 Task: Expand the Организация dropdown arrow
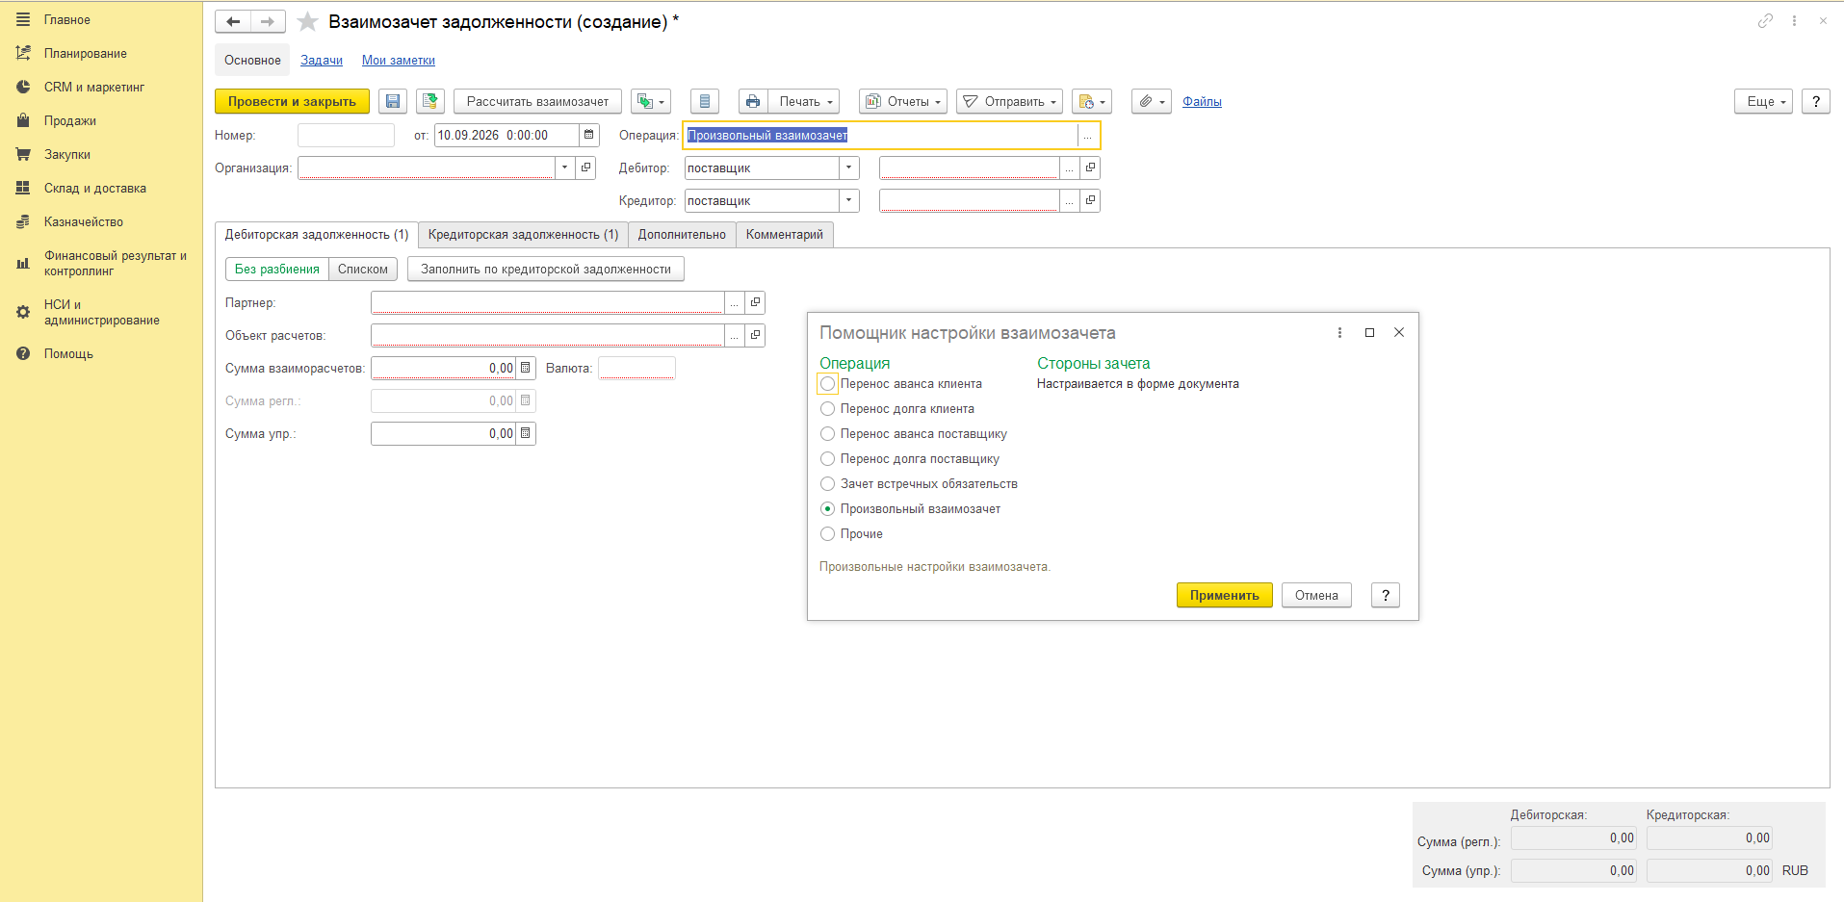coord(564,168)
